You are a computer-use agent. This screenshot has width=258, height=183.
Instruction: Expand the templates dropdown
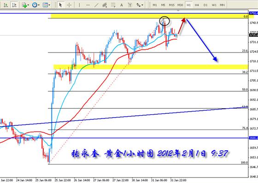pos(46,5)
